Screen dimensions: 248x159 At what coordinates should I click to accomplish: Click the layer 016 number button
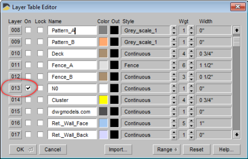15,123
